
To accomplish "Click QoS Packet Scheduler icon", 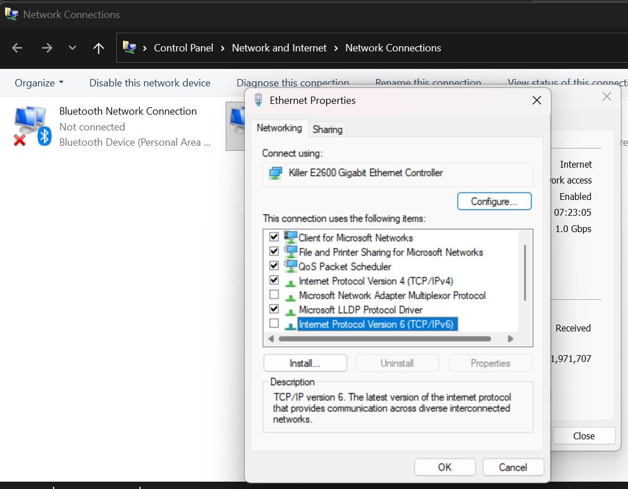I will tap(291, 266).
